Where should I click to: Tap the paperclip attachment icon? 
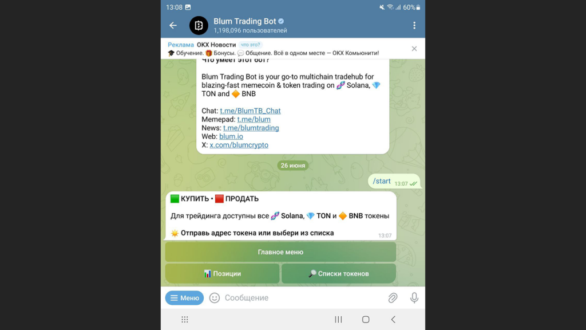393,298
